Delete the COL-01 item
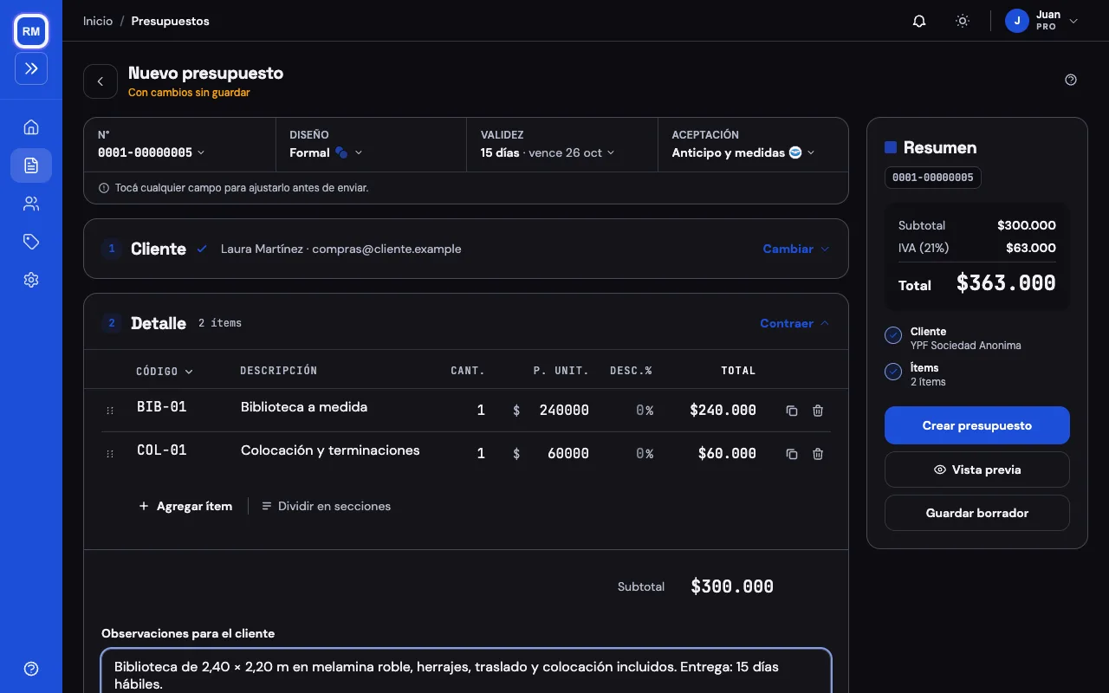This screenshot has width=1109, height=693. click(x=818, y=454)
